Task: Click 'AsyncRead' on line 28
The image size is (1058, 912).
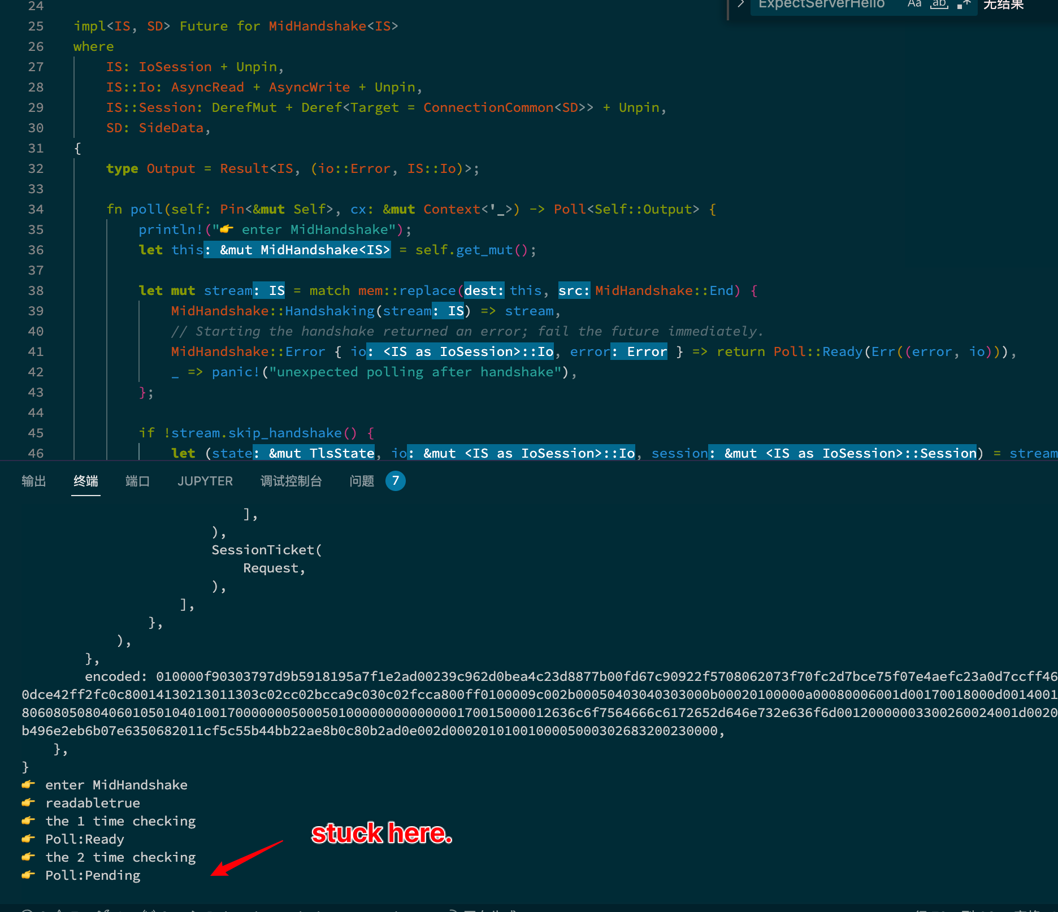Action: [207, 87]
